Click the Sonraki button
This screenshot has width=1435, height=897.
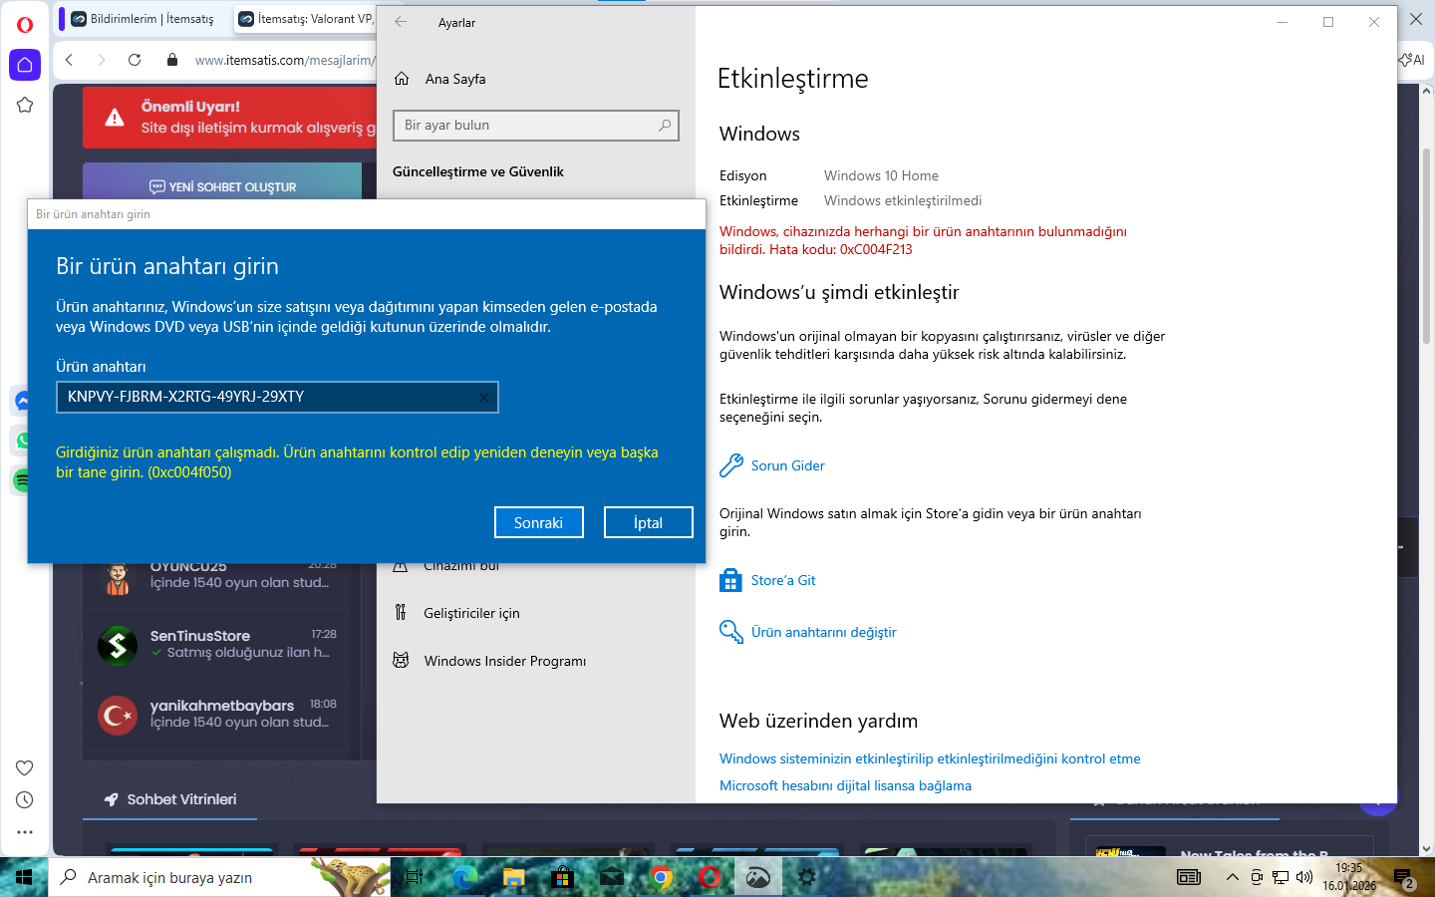539,522
